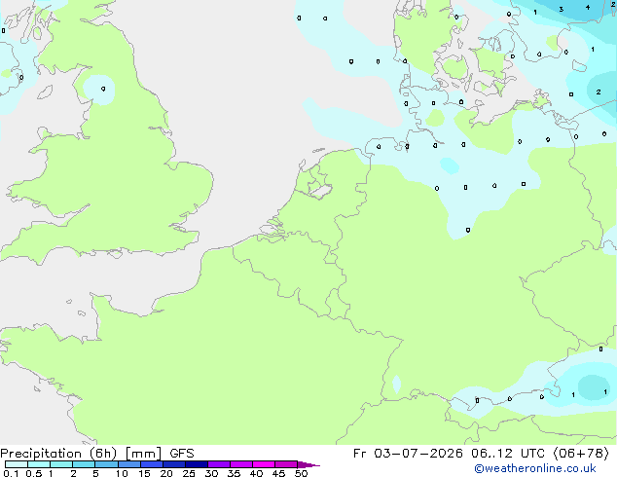Viewport: 617px width, 477px height.
Task: Click the legend label "0.1"
Action: click(11, 473)
